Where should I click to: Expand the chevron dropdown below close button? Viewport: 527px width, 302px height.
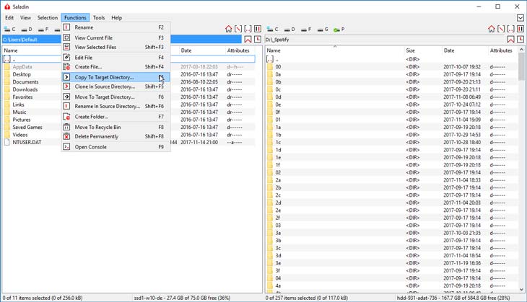click(x=520, y=17)
